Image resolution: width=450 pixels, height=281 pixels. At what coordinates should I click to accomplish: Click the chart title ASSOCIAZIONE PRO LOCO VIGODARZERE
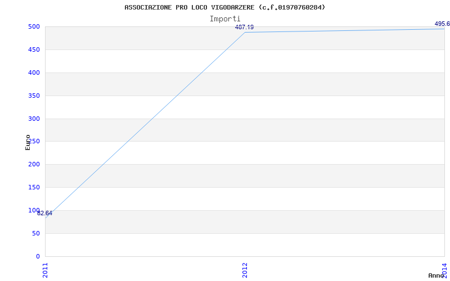pos(224,7)
